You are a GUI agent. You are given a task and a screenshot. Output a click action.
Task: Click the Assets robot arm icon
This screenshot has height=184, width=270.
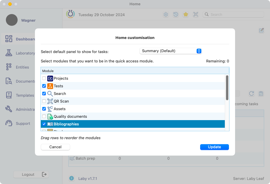point(50,109)
